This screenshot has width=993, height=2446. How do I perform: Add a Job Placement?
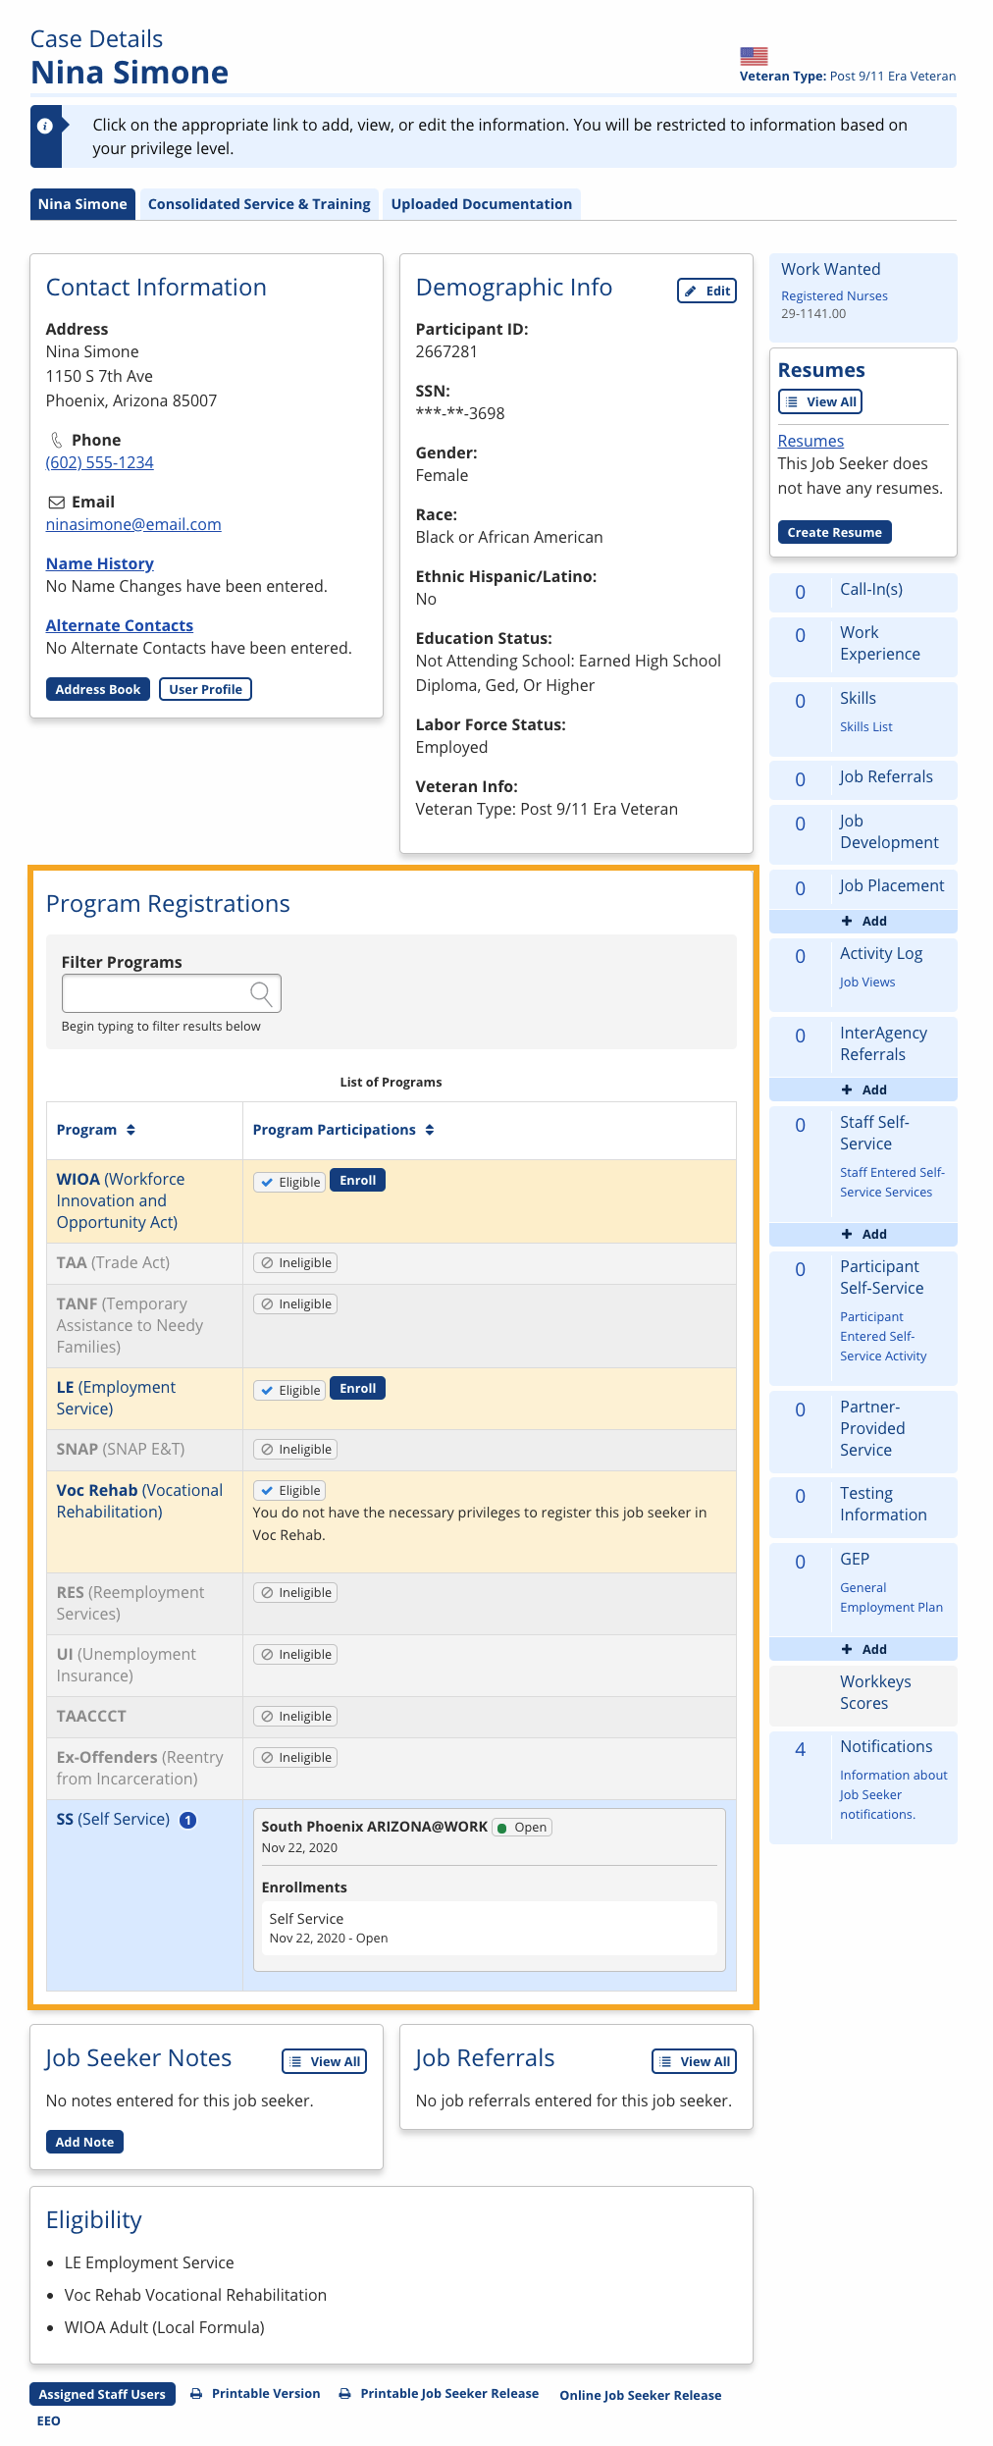pyautogui.click(x=863, y=921)
